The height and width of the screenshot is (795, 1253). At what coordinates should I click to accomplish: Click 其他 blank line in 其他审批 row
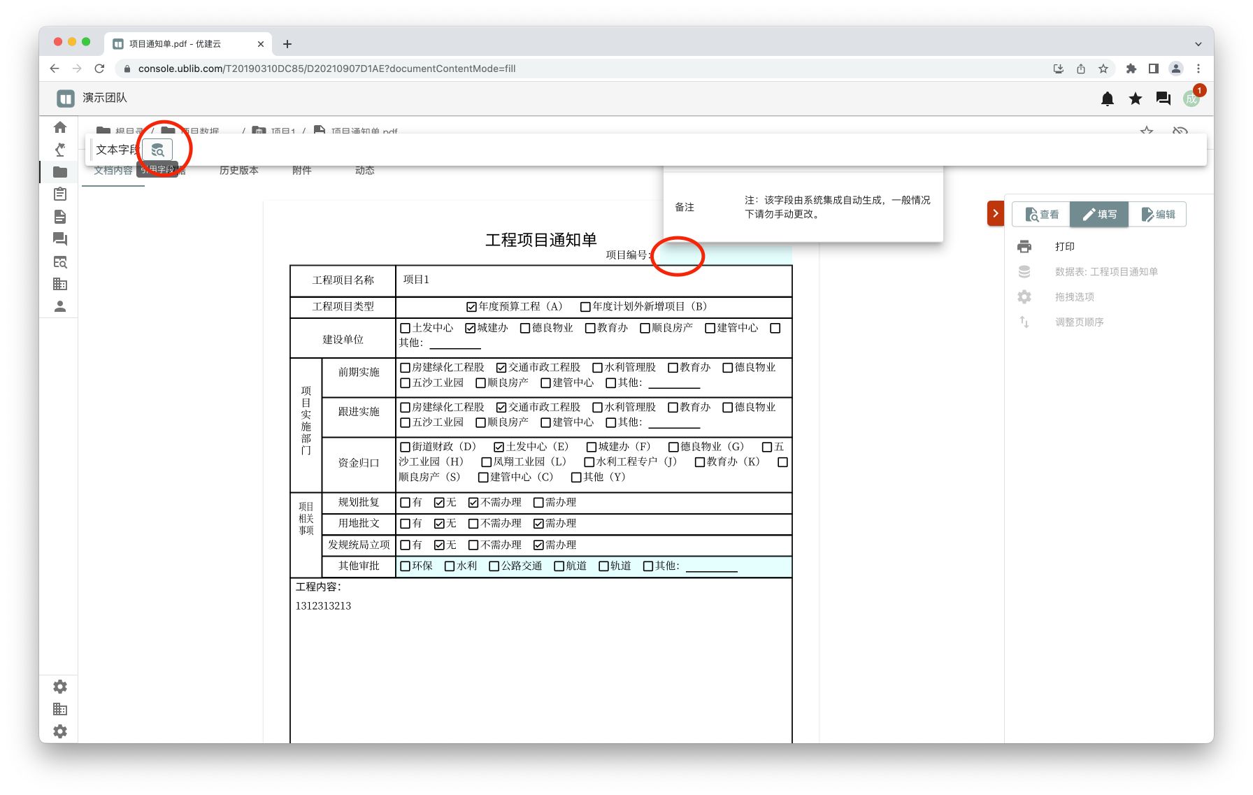[x=711, y=567]
